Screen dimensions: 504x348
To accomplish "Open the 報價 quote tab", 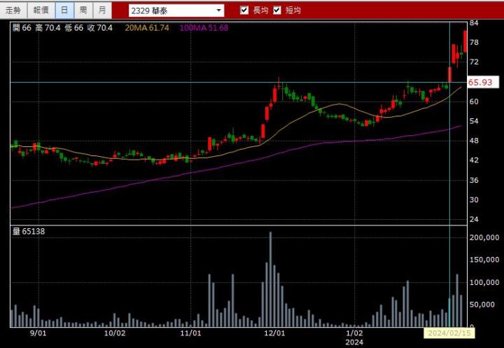I will pyautogui.click(x=41, y=11).
